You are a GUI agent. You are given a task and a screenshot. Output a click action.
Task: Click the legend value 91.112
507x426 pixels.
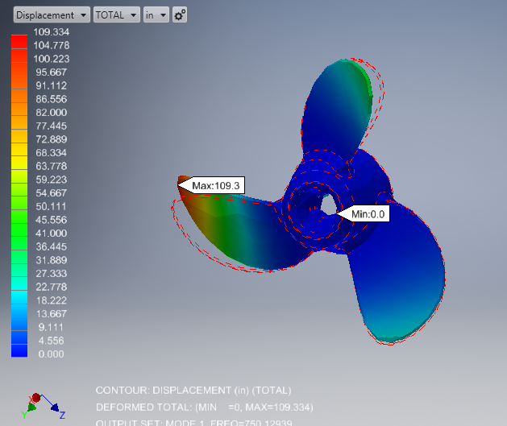52,85
